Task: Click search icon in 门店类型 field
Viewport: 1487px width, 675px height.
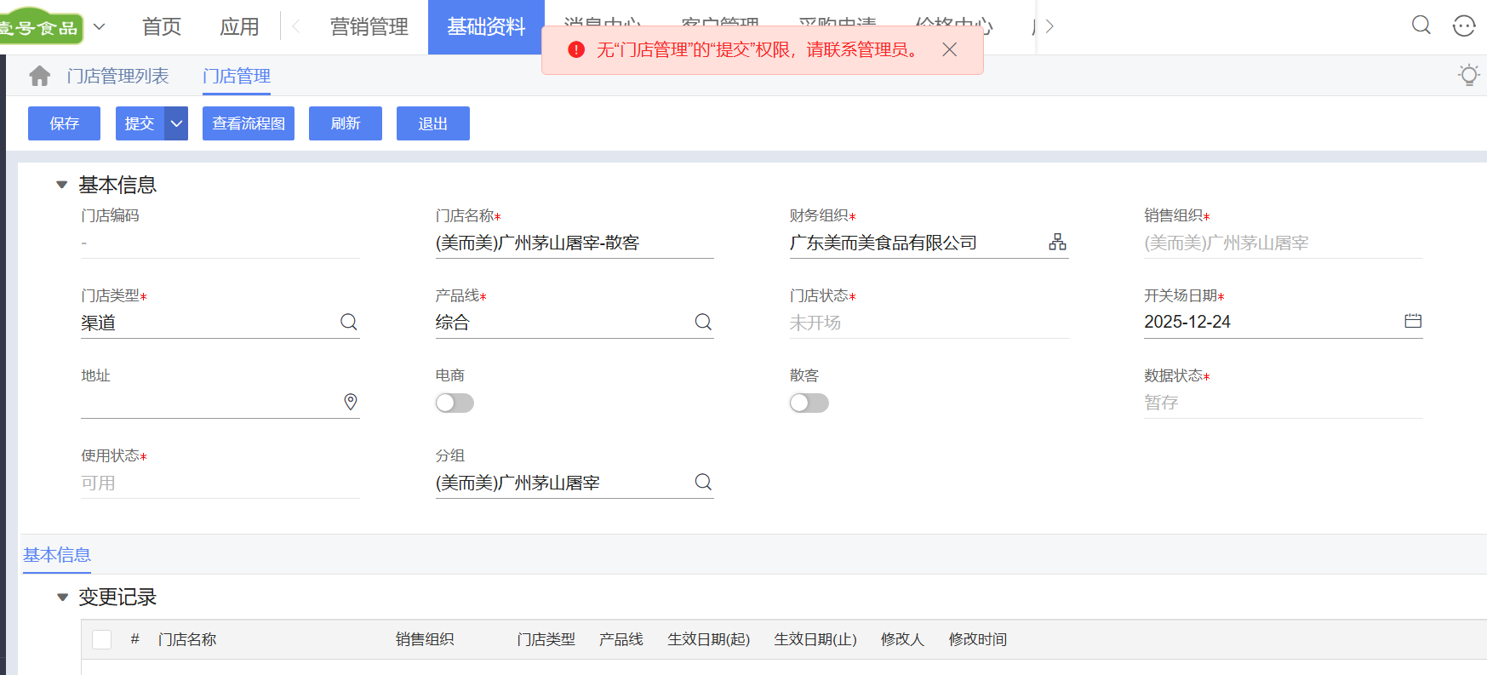Action: 349,322
